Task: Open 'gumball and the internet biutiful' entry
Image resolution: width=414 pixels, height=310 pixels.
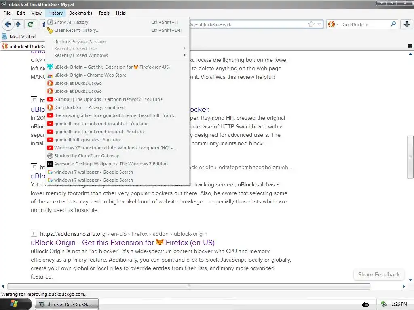Action: (118, 132)
